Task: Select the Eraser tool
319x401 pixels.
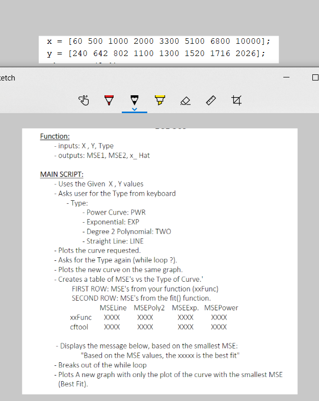Action: (185, 101)
